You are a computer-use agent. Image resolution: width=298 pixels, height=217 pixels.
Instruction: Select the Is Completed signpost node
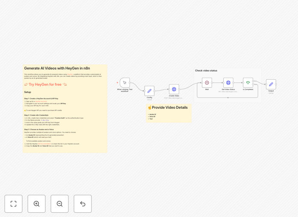pyautogui.click(x=248, y=83)
